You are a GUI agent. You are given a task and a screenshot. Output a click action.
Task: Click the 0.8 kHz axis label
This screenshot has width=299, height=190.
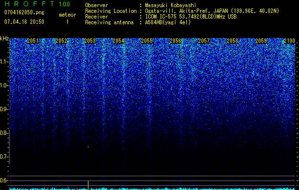[4, 133]
